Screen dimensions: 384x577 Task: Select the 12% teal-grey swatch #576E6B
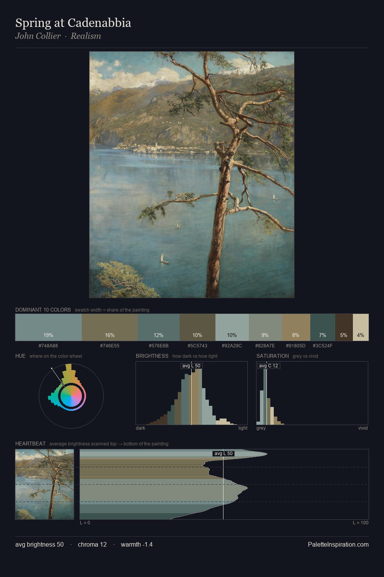159,327
